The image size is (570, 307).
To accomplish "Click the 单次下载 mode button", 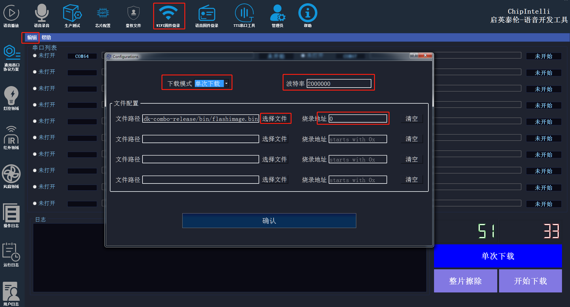I will point(498,256).
